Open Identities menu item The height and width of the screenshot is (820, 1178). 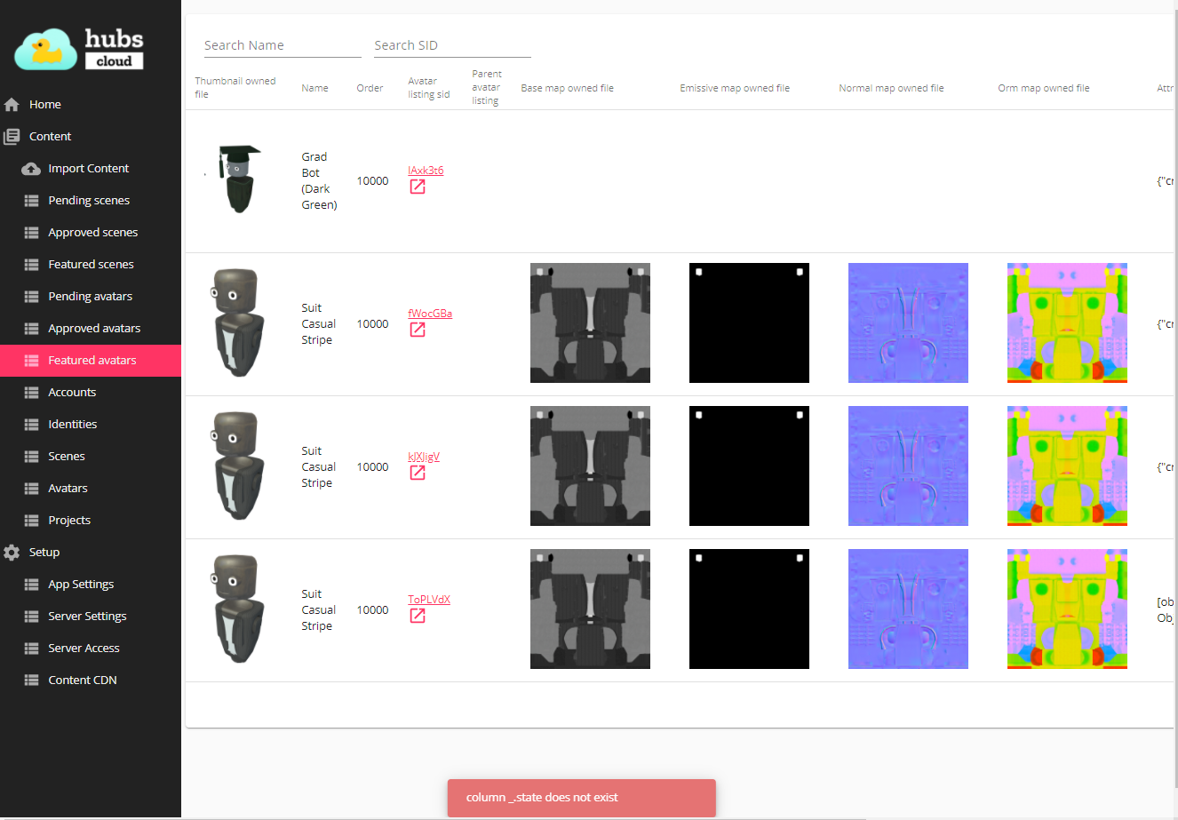coord(91,425)
